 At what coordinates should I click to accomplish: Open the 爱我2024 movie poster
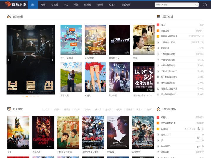coord(118,132)
